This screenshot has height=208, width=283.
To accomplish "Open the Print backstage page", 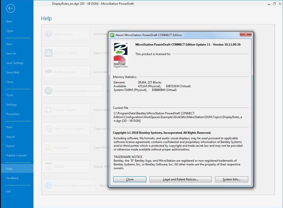I will pyautogui.click(x=9, y=127).
